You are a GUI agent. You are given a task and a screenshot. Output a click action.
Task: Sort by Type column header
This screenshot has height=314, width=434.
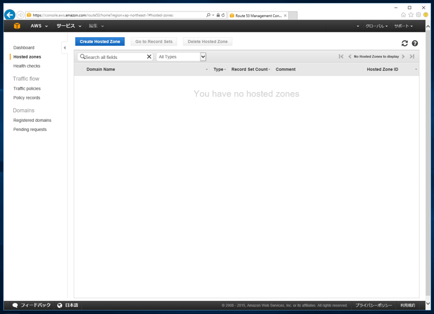pyautogui.click(x=218, y=69)
